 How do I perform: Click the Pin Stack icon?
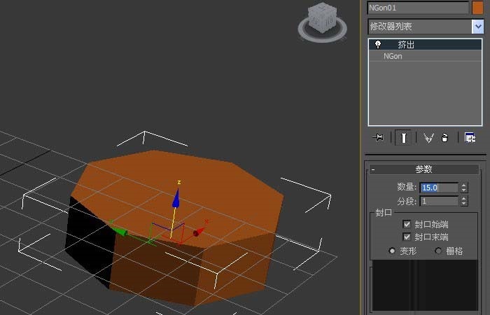(x=378, y=137)
